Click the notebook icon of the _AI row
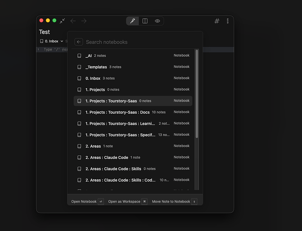Image resolution: width=302 pixels, height=231 pixels. point(80,55)
